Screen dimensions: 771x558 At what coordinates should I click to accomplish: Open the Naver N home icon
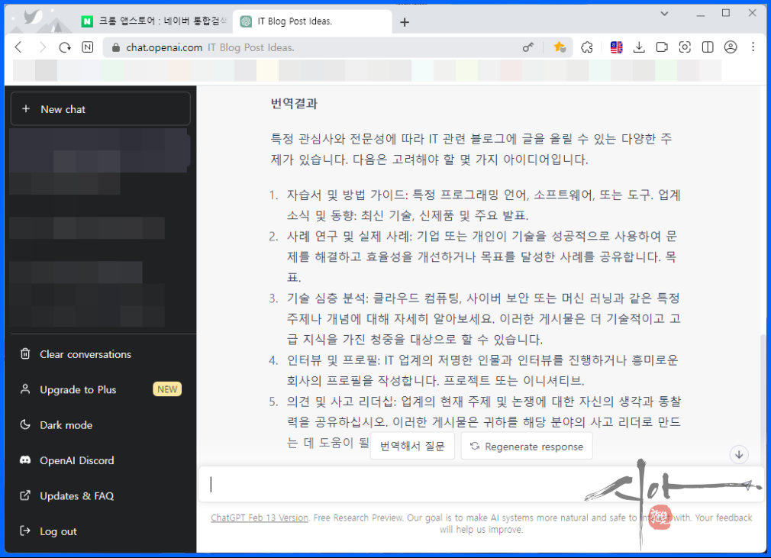[88, 47]
